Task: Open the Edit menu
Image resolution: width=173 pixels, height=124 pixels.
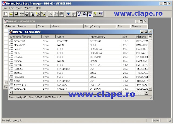Action: tap(11, 8)
